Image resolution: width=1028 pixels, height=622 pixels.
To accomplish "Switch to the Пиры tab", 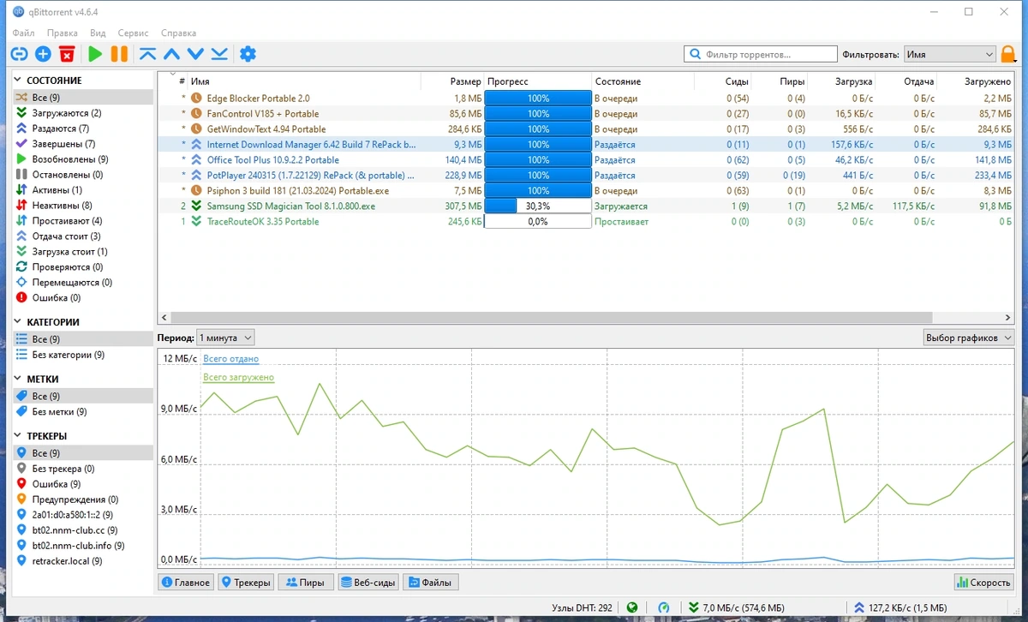I will (x=306, y=583).
